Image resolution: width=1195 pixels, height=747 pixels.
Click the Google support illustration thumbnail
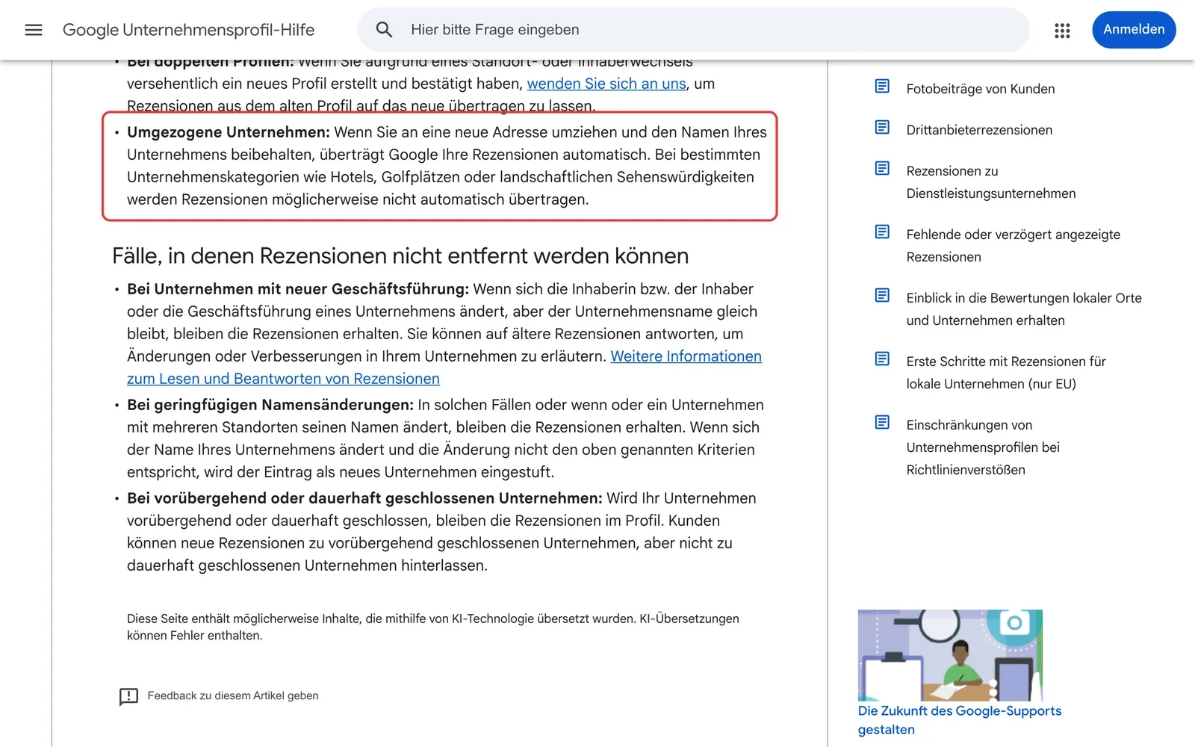click(x=950, y=655)
